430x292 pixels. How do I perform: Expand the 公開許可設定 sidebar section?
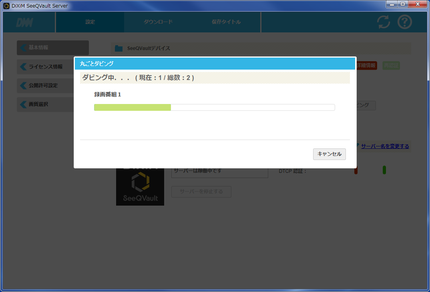[x=46, y=86]
